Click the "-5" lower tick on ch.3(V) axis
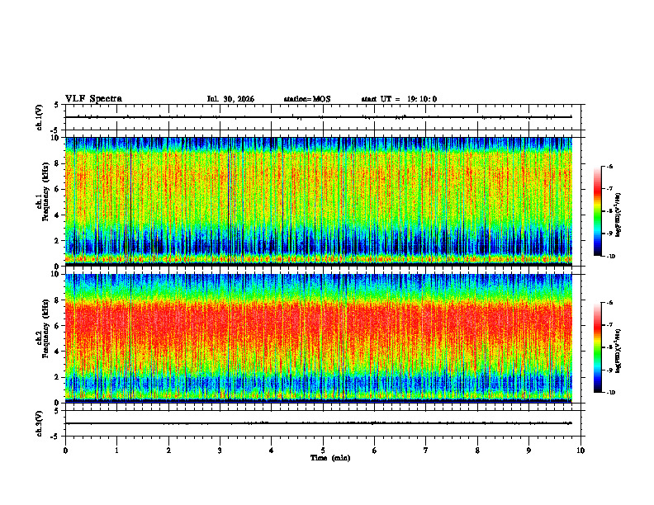 tap(55, 437)
